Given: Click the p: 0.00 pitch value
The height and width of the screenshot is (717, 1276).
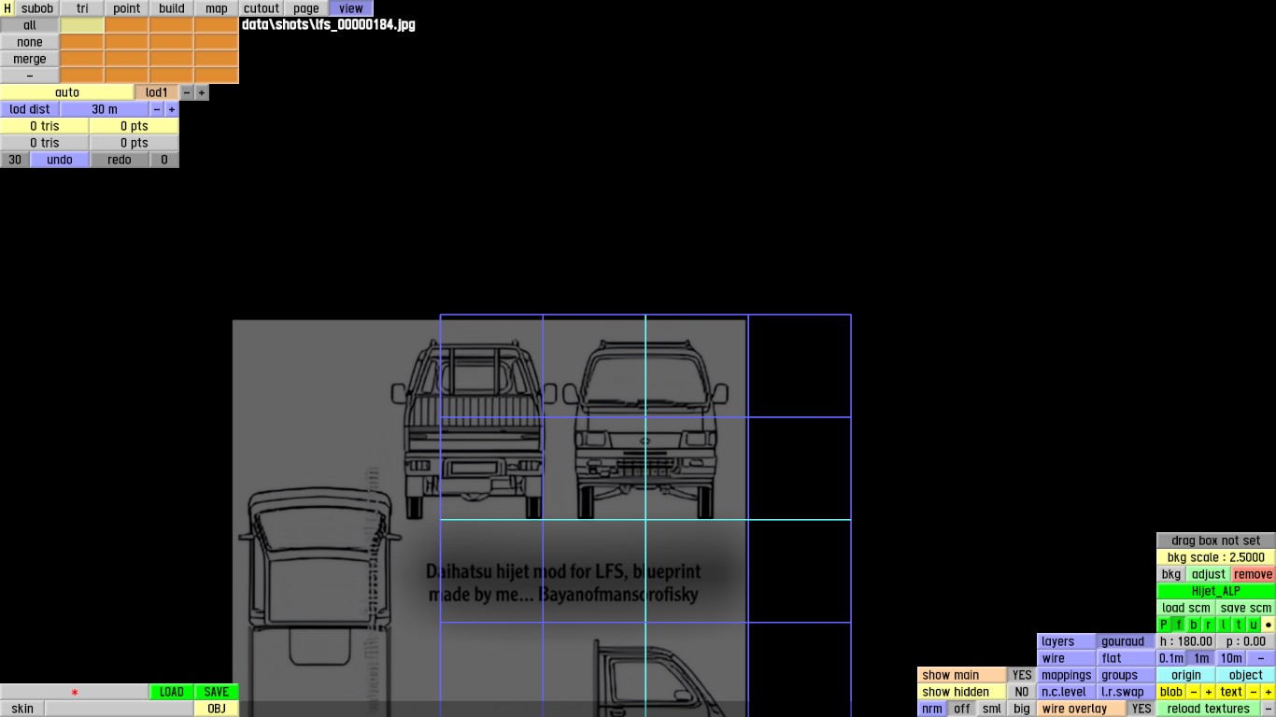Looking at the screenshot, I should point(1246,641).
